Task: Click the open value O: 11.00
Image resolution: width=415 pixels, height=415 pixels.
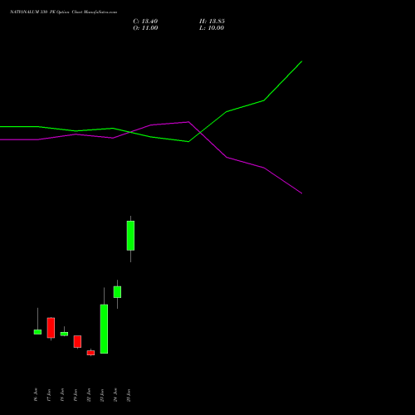Action: [145, 28]
